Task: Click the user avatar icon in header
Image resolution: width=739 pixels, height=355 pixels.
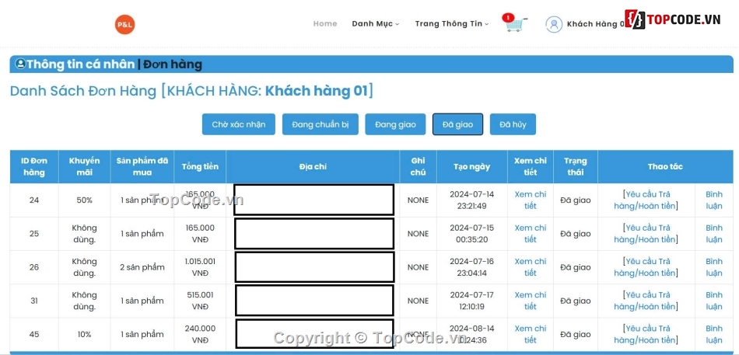Action: [x=554, y=24]
